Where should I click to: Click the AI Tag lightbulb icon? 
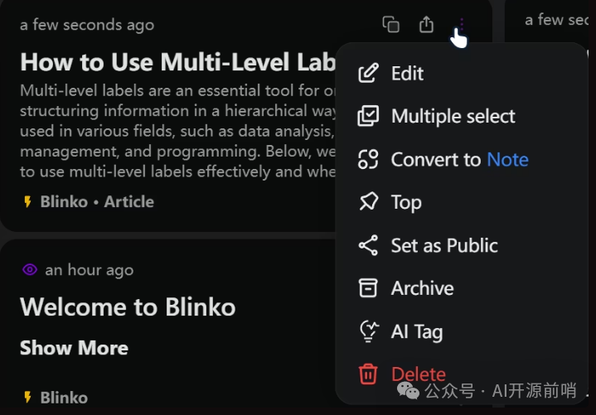367,331
